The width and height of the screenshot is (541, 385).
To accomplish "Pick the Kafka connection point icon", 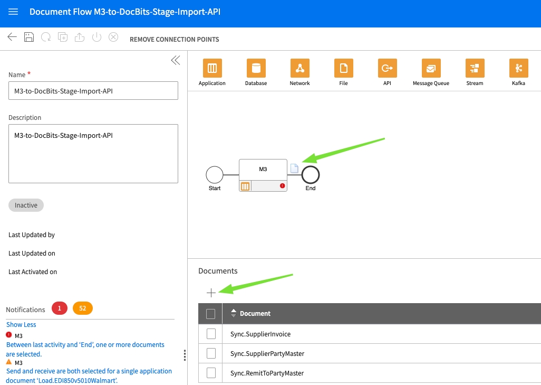I will (518, 68).
